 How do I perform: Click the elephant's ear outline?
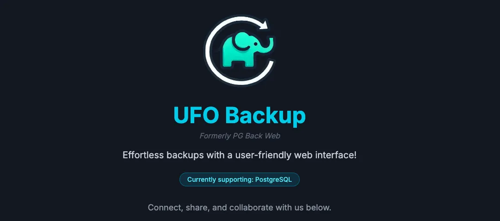pos(241,42)
